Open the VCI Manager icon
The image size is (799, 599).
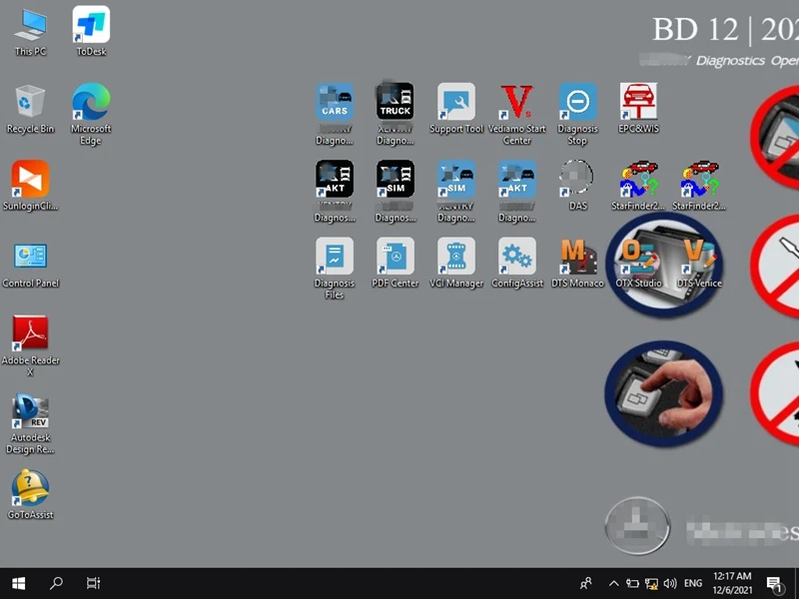tap(455, 258)
